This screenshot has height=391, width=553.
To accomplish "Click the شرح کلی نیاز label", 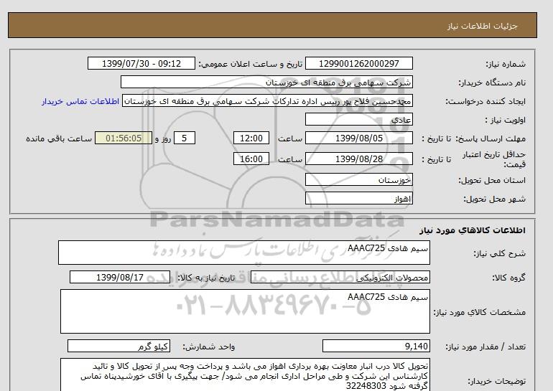I will [x=499, y=253].
